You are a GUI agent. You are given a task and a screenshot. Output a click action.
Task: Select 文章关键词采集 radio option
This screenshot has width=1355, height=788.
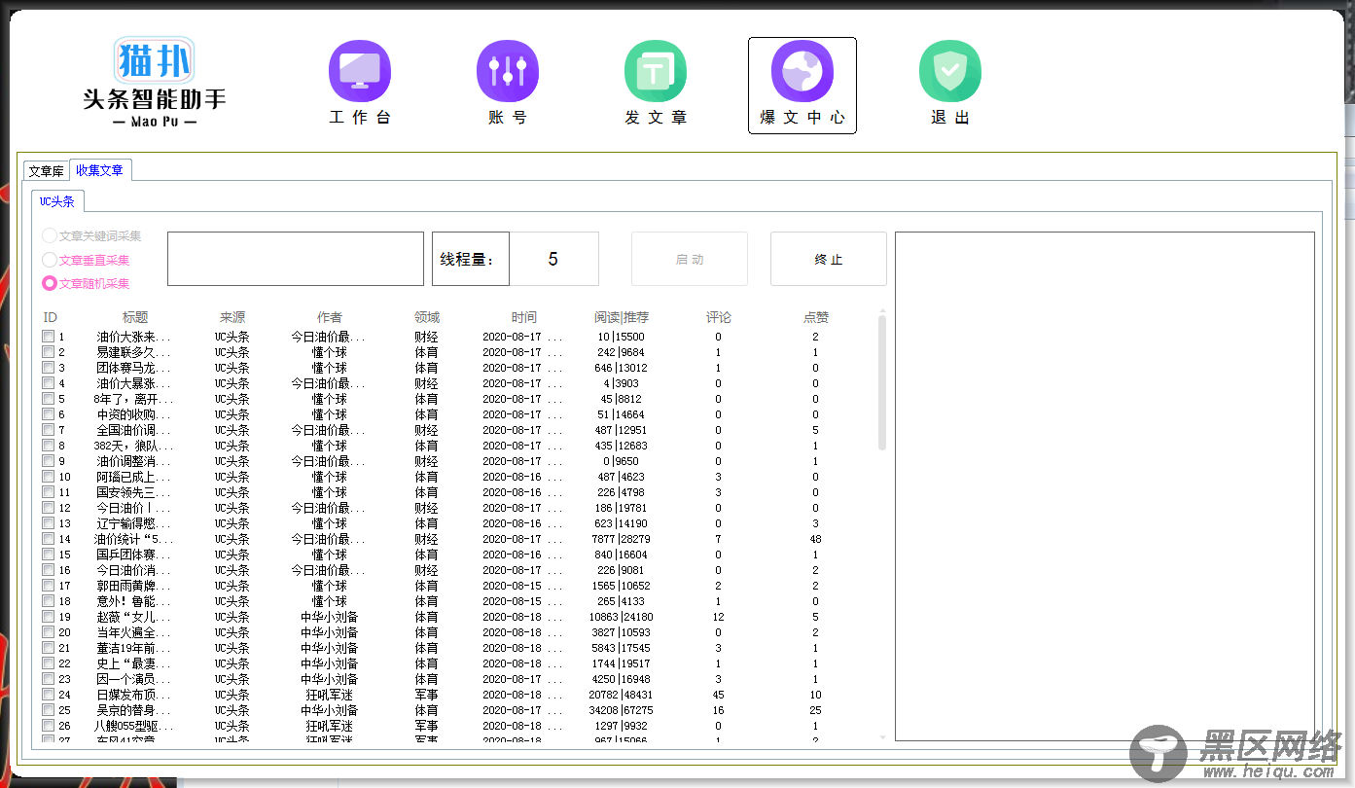point(92,235)
